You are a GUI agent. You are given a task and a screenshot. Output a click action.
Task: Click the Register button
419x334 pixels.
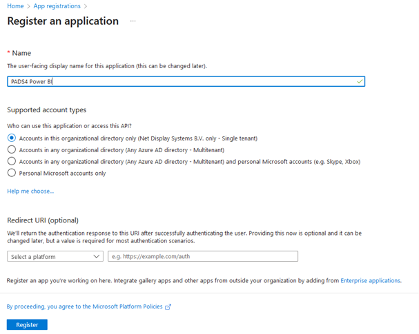click(x=27, y=324)
